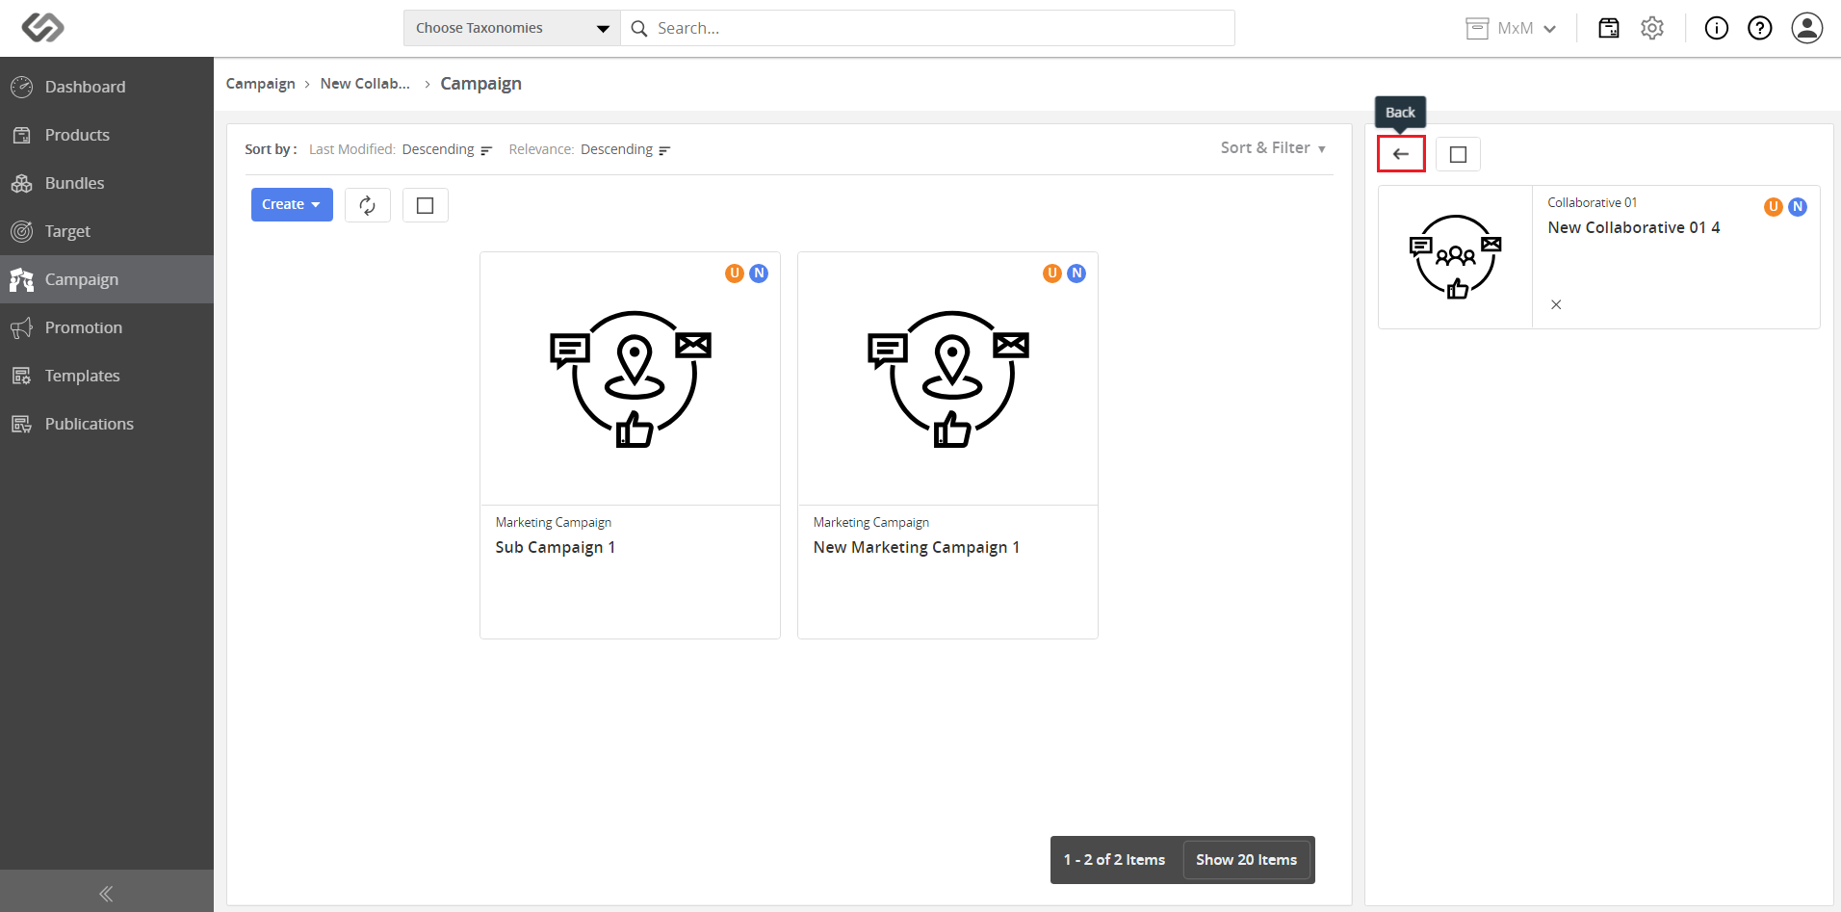Toggle select-all checkbox in right panel

point(1458,154)
